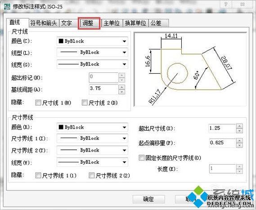The height and width of the screenshot is (210, 256).
Task: Expand the 线宽(G) ByBlock dropdown
Action: point(92,64)
